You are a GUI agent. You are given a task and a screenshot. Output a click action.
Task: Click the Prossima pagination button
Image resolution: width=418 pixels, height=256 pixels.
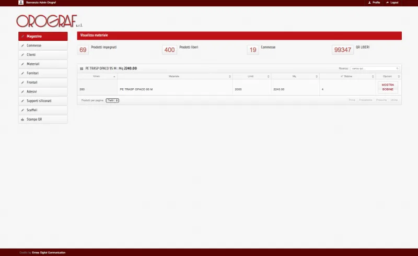(381, 100)
